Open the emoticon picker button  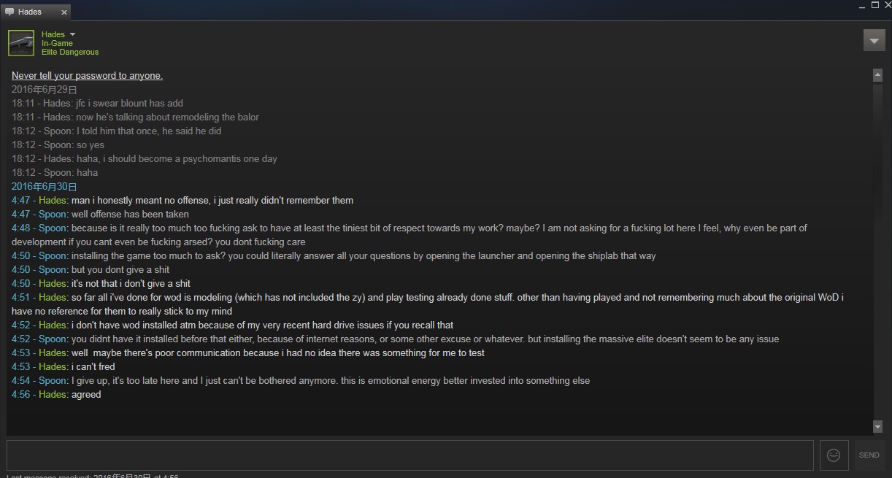833,455
